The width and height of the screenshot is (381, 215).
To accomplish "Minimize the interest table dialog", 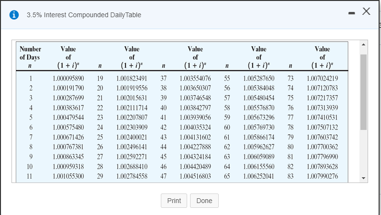I will [x=351, y=13].
